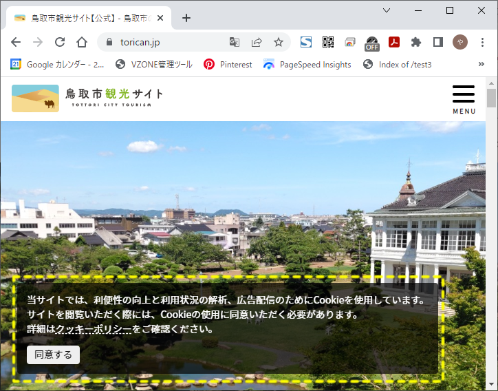
Task: Show hidden bookmarks with the double chevron
Action: pos(481,64)
